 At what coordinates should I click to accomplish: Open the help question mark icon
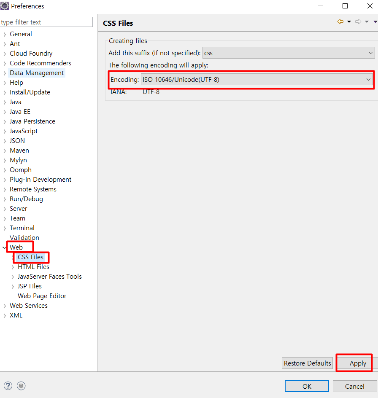pyautogui.click(x=8, y=386)
